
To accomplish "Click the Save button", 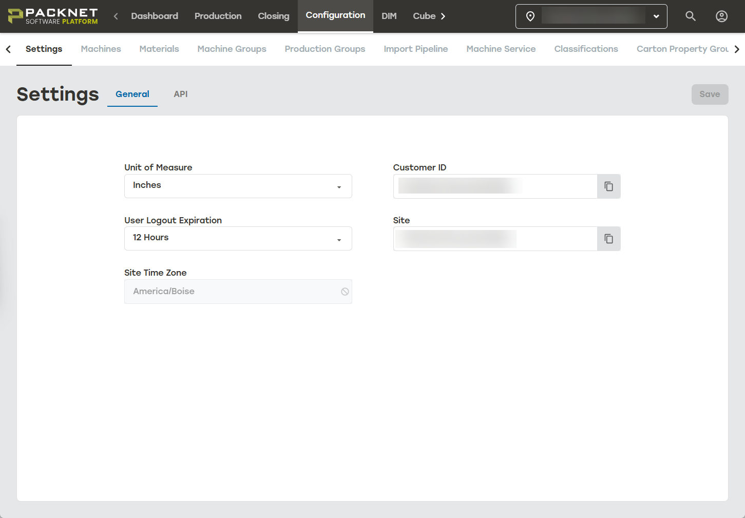I will click(x=710, y=94).
